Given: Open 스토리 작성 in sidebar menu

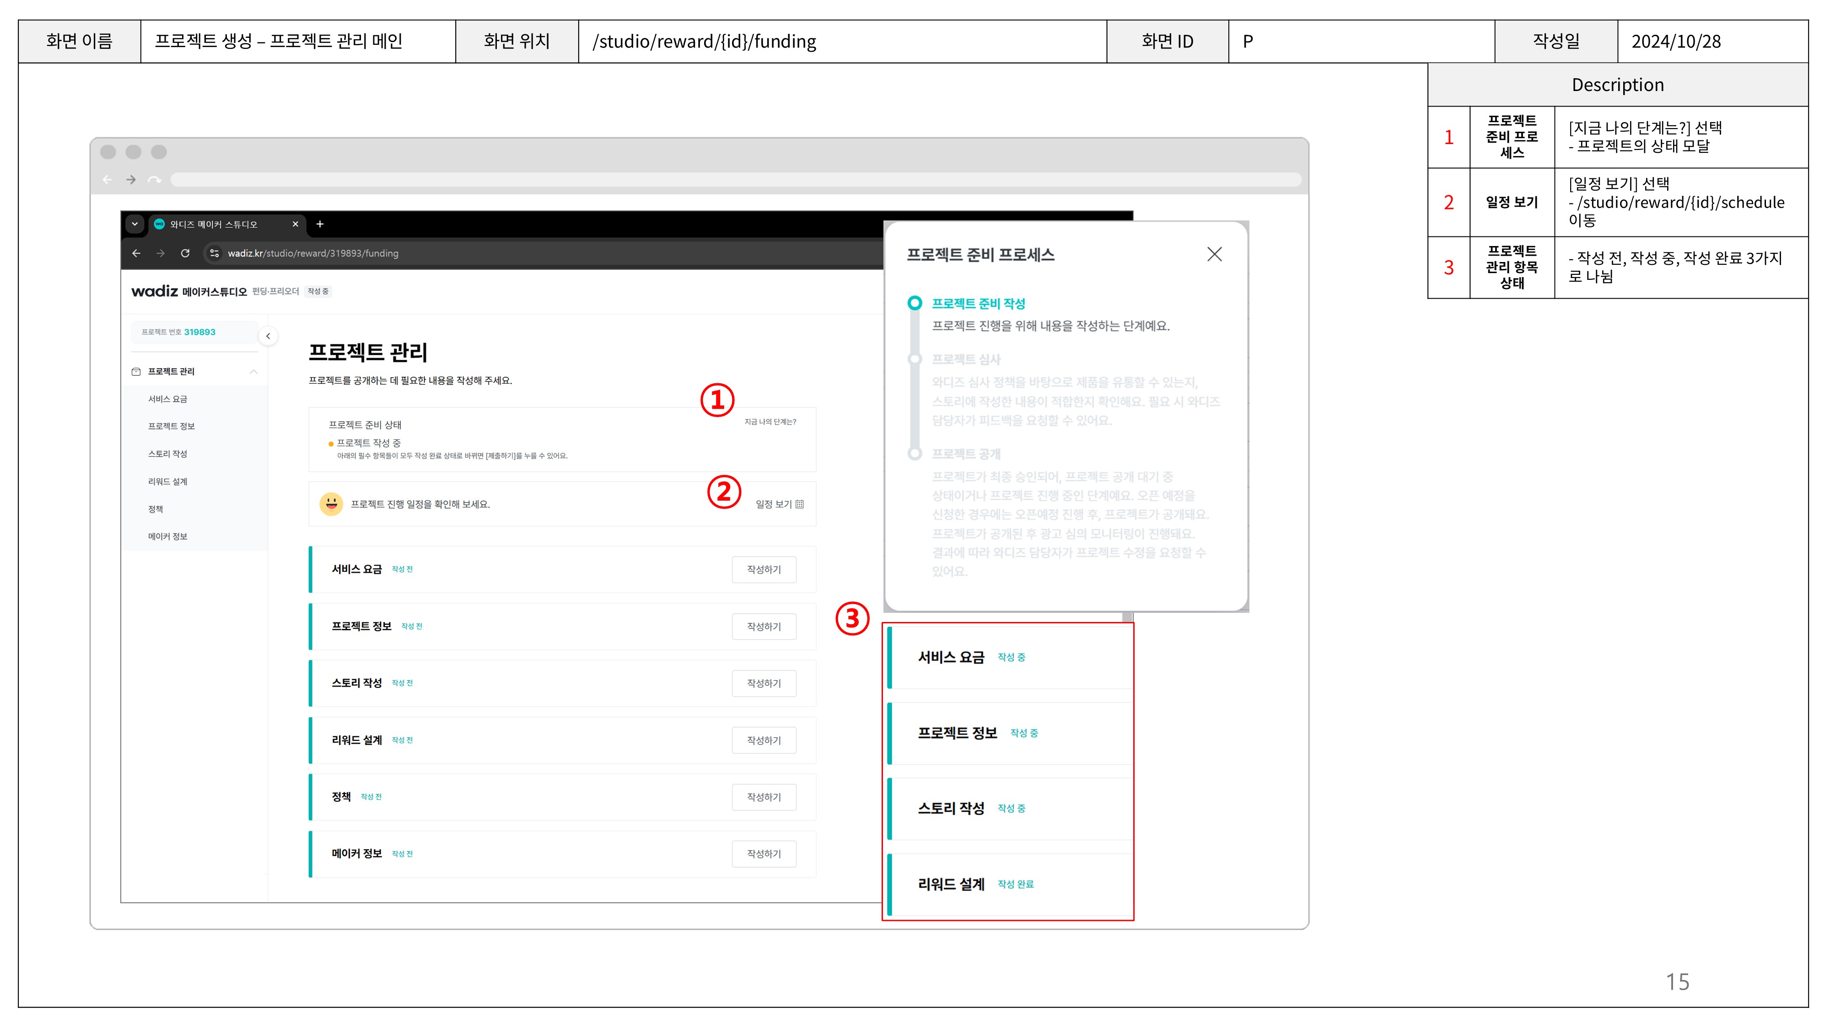Looking at the screenshot, I should click(x=167, y=454).
